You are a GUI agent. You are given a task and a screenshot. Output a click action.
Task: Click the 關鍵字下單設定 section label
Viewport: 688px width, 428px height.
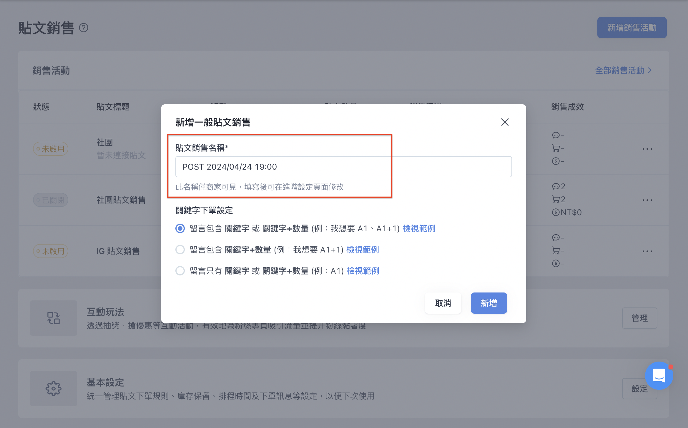coord(204,210)
